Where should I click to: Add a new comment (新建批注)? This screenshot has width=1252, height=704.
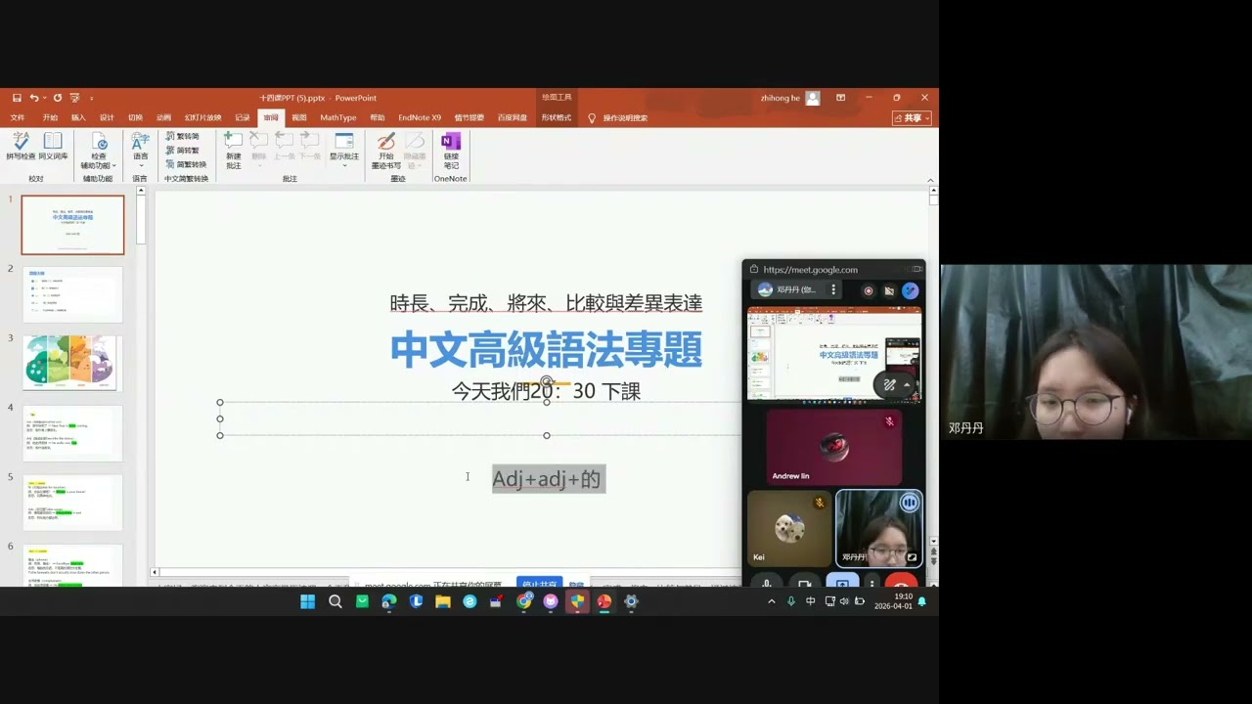point(233,149)
